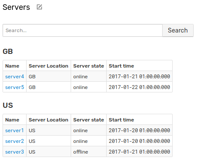197x160 pixels.
Task: Click the edit icon next to Servers
Action: [x=39, y=7]
